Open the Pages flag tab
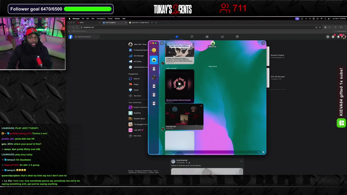Image resolution: width=347 pixels, height=195 pixels. (x=192, y=37)
